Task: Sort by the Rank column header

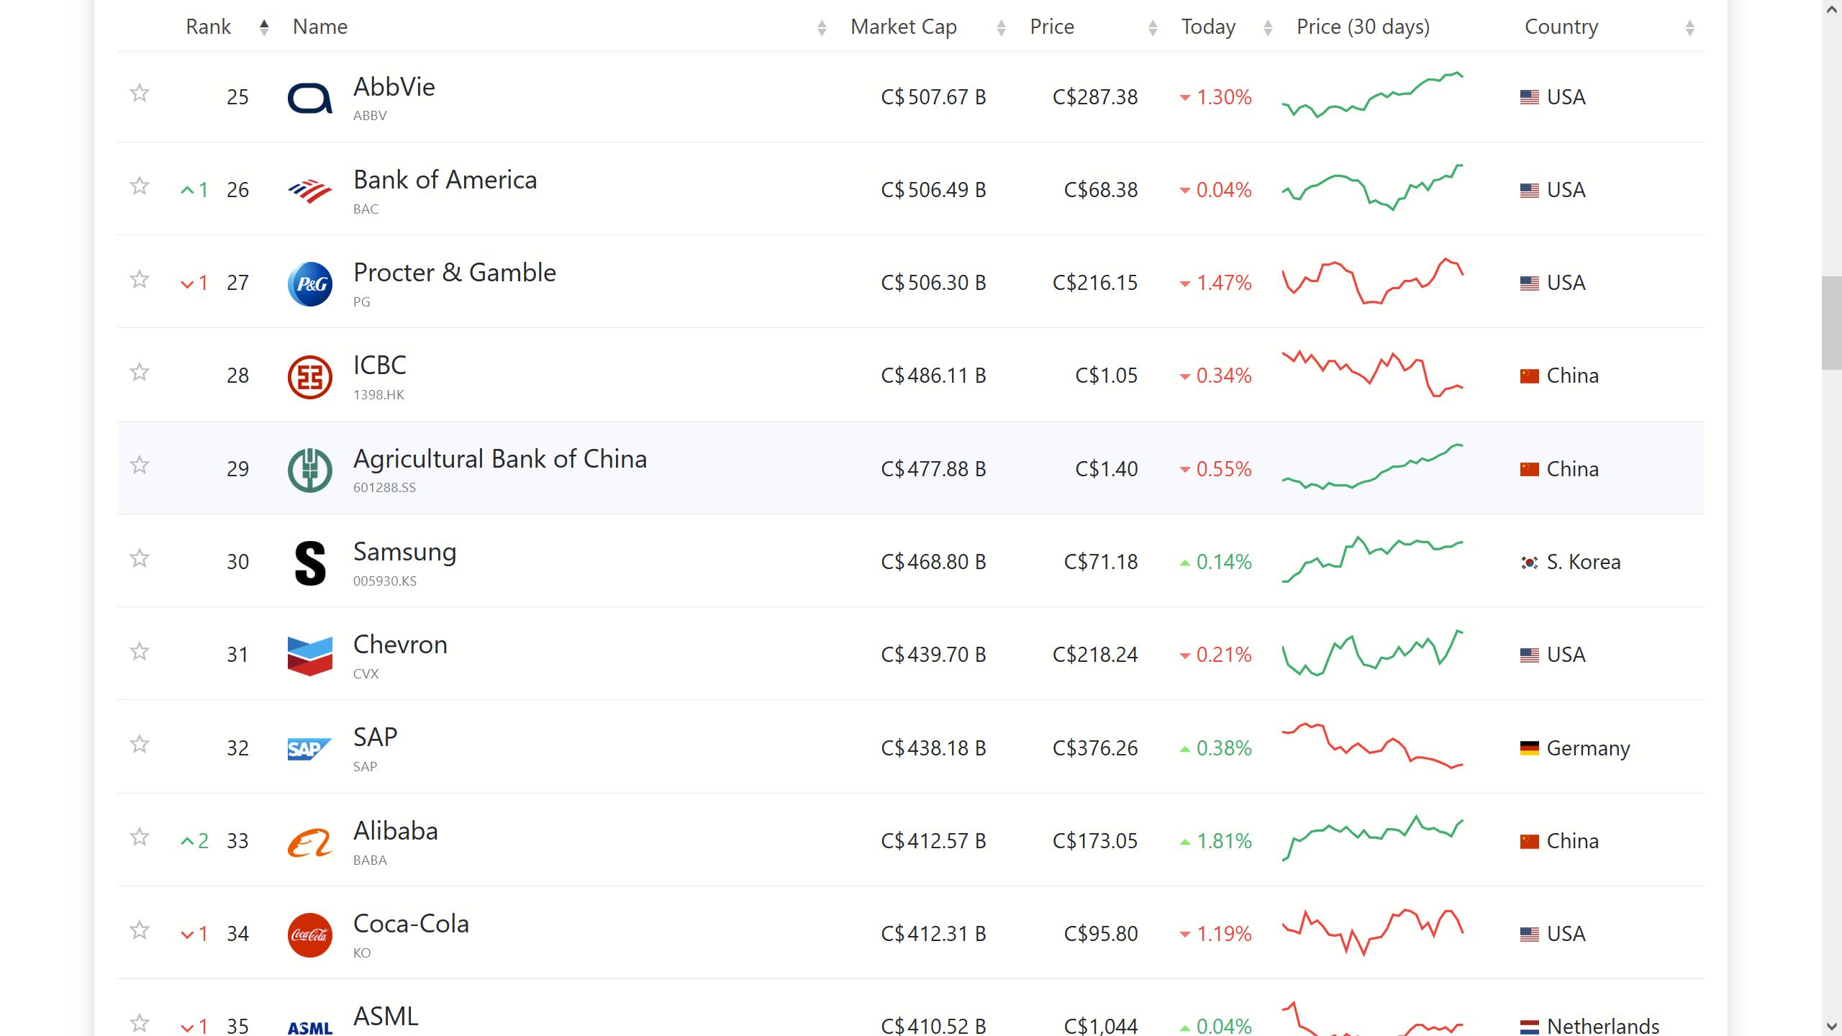Action: click(208, 27)
